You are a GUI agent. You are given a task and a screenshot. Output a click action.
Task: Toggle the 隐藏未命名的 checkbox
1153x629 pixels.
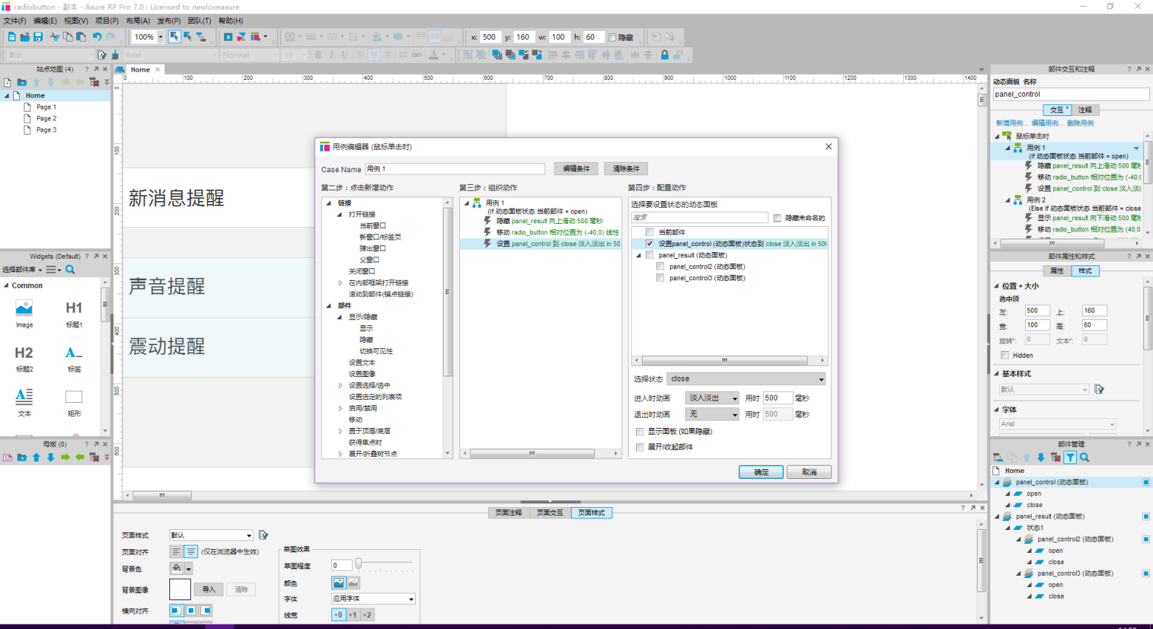(x=777, y=217)
